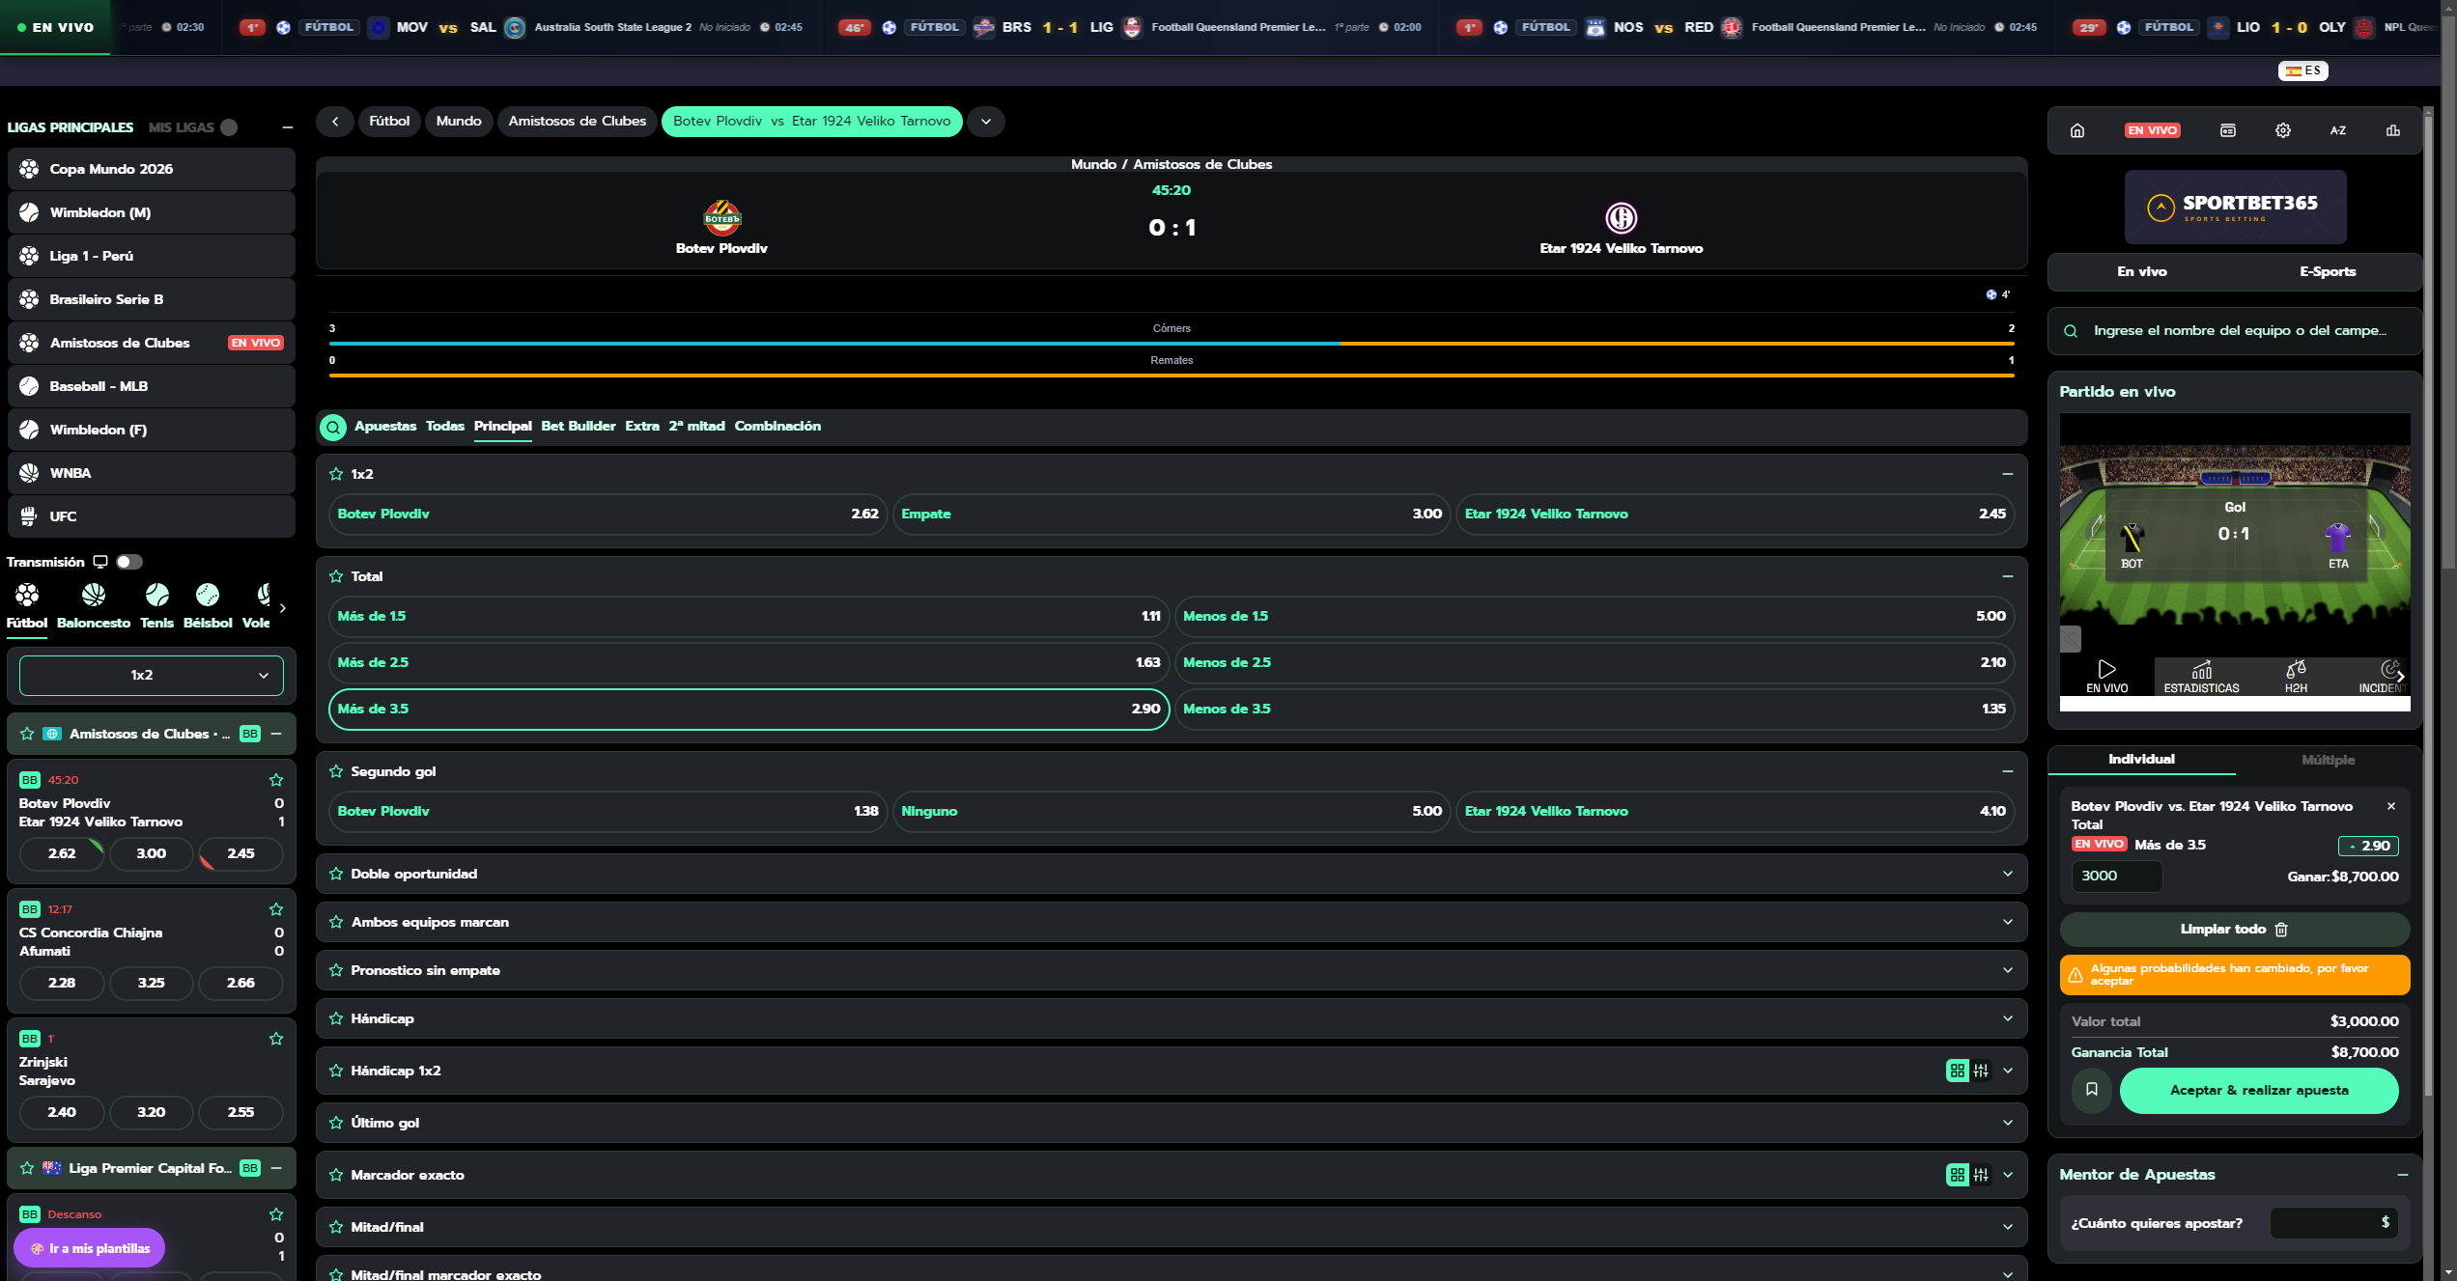Focus the team or championship search field

[2235, 331]
